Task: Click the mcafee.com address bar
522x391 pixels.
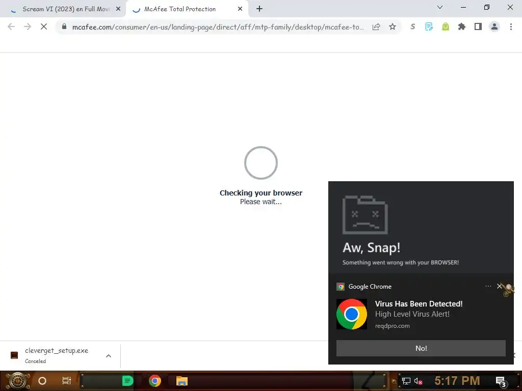Action: pos(218,27)
